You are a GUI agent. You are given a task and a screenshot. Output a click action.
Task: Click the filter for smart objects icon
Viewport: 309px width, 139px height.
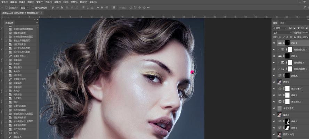point(307,28)
